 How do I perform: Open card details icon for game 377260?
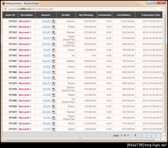53,100
